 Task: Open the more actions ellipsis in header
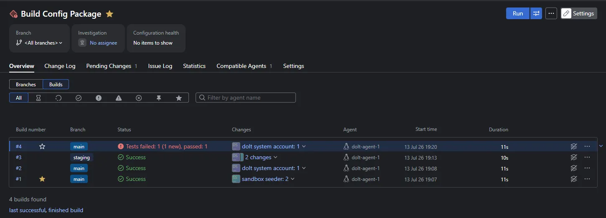click(x=551, y=13)
